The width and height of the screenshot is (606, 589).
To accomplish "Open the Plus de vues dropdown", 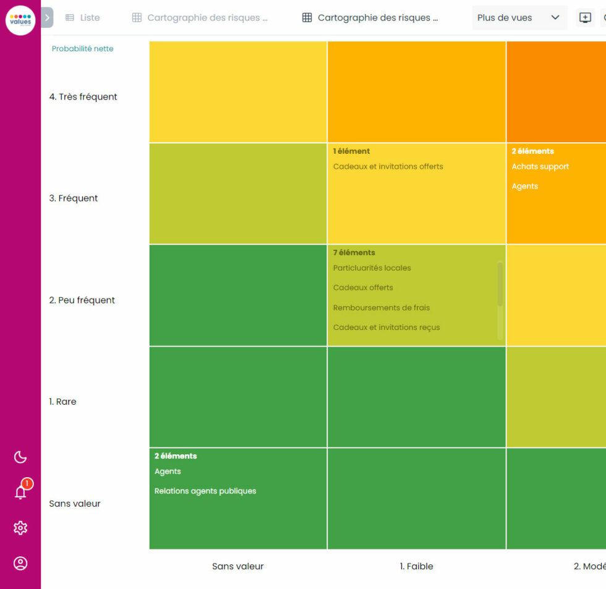I will [519, 17].
